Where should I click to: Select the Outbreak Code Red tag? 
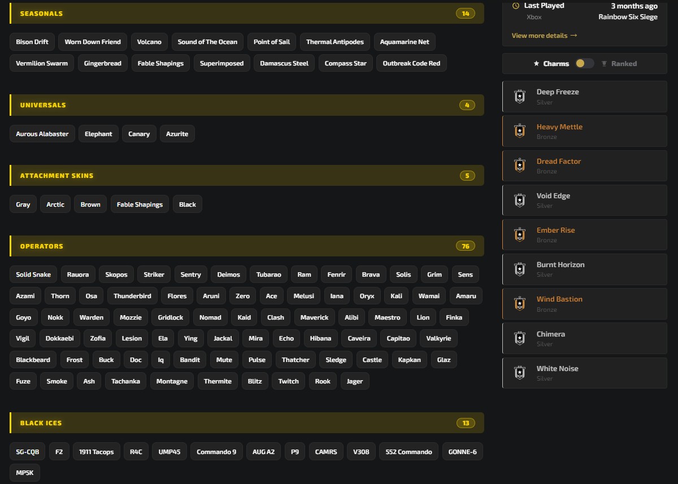[411, 63]
